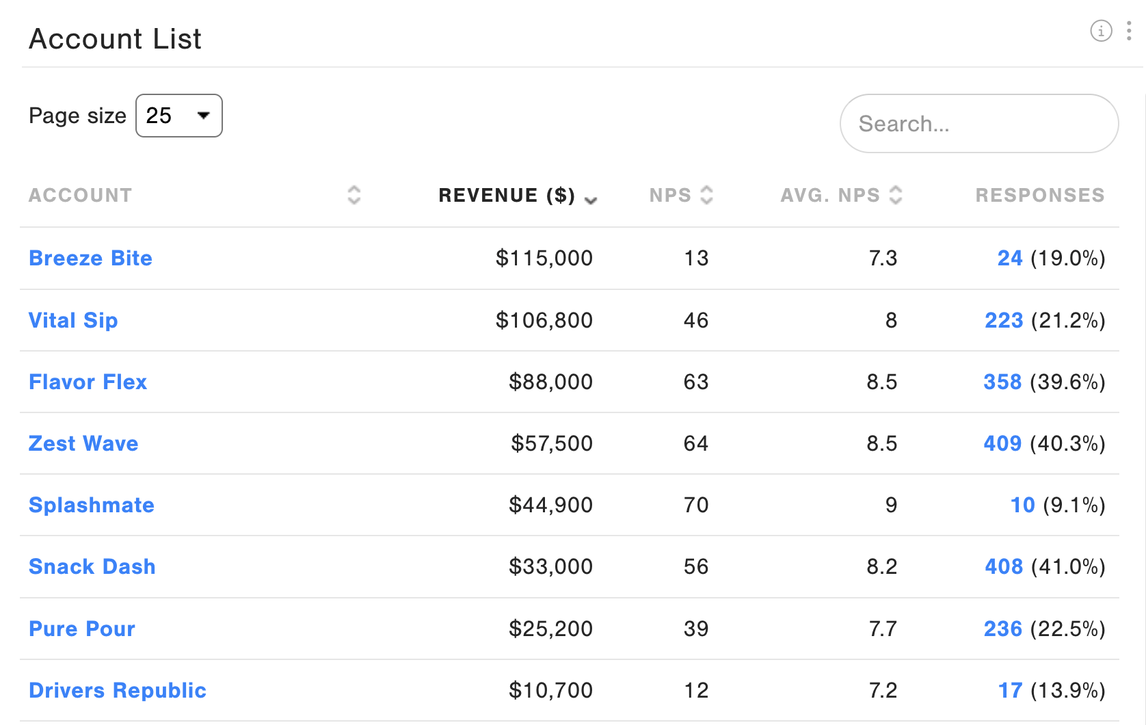
Task: Sort by the NPS column arrows
Action: pos(707,195)
